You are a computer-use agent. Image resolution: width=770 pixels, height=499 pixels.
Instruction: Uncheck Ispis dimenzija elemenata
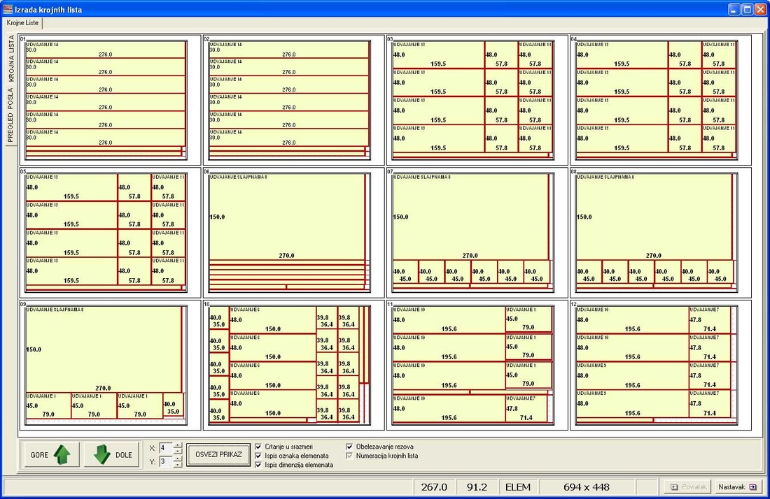pos(258,464)
